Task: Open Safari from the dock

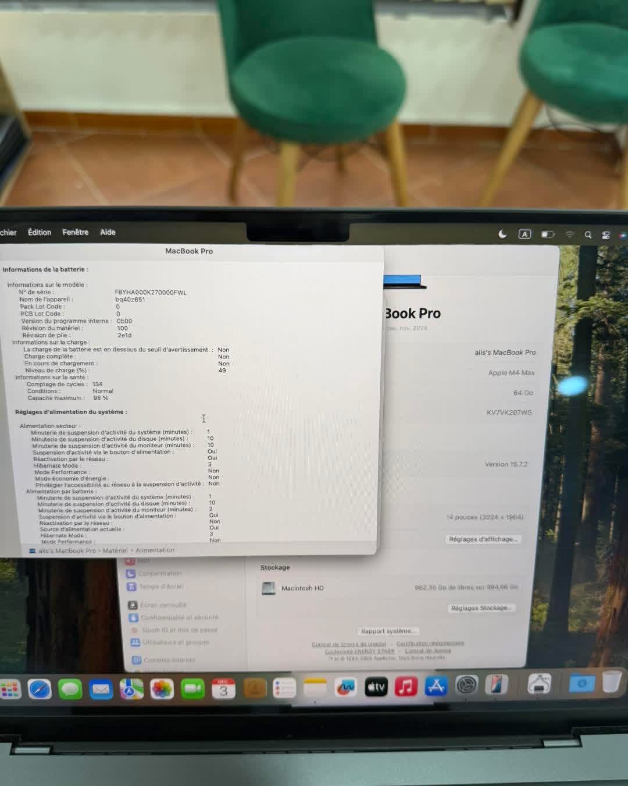Action: pyautogui.click(x=40, y=689)
